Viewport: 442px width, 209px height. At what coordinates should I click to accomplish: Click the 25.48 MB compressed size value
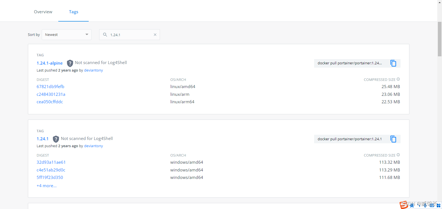coord(391,87)
